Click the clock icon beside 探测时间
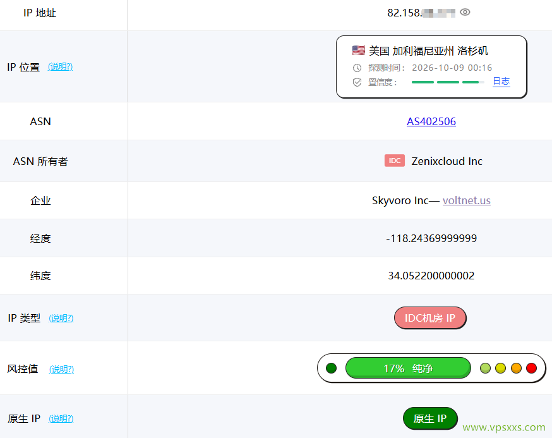 pos(357,68)
